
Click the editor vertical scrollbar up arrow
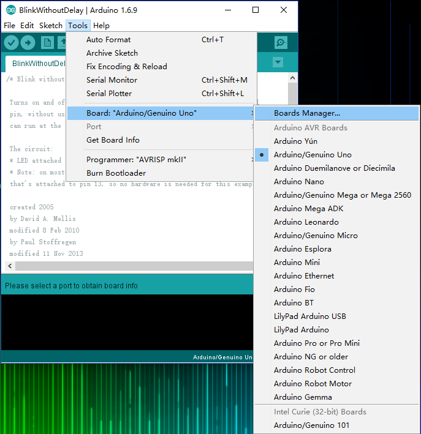292,78
